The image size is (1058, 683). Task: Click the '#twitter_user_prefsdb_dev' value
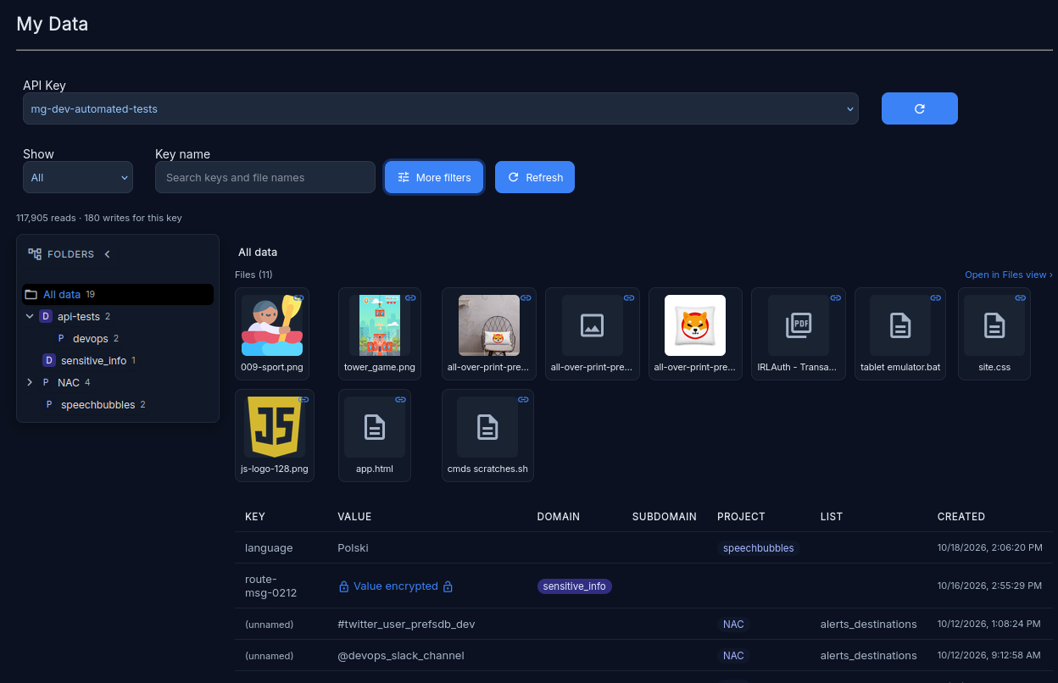click(406, 625)
